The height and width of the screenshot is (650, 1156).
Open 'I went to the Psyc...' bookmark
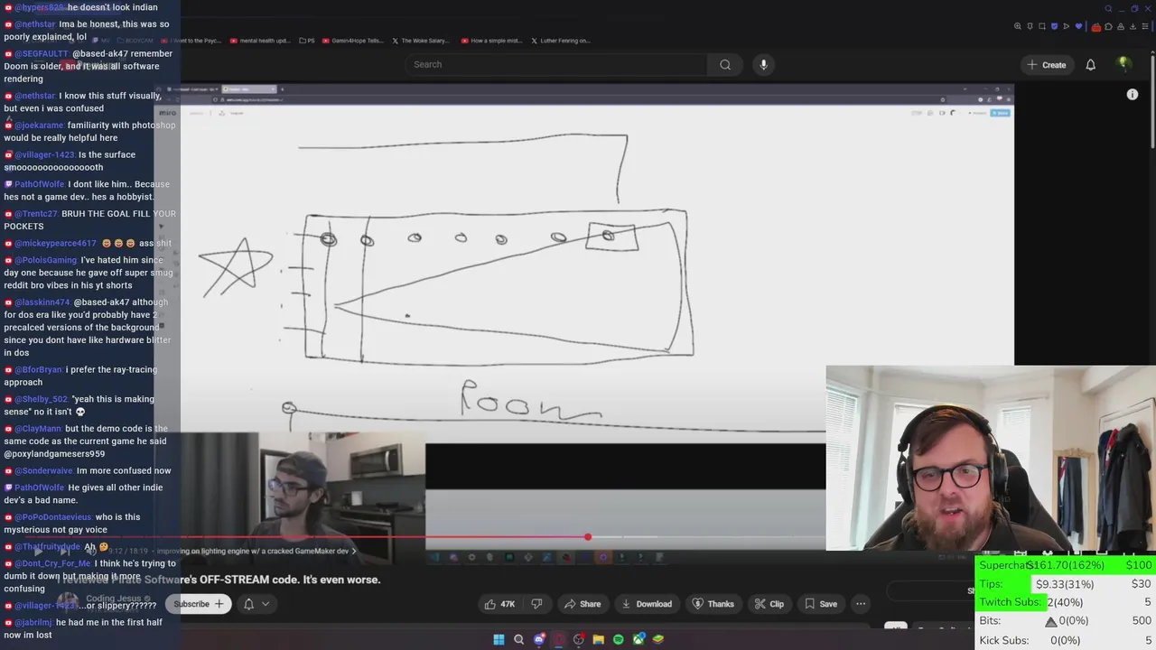coord(192,41)
